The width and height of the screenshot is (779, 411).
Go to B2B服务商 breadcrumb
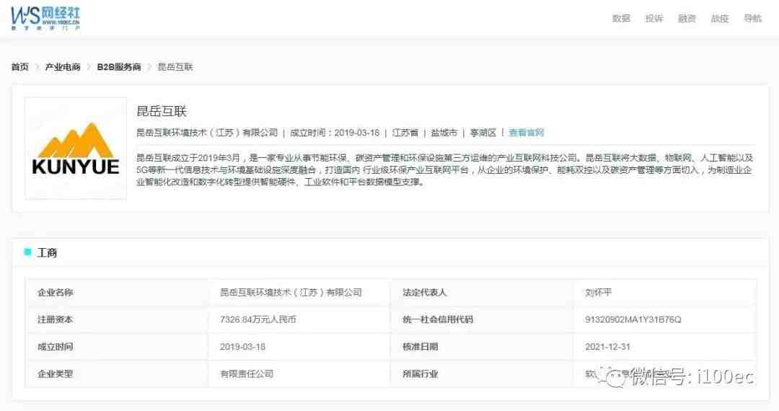[119, 66]
